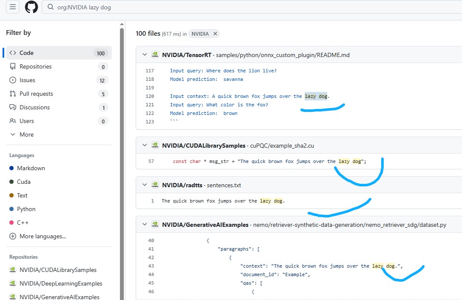
Task: Select the Discussions filter
Action: [59, 107]
